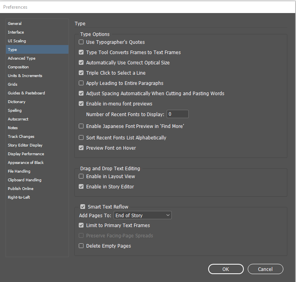Go to Display Performance settings
This screenshot has width=296, height=282.
coord(26,154)
